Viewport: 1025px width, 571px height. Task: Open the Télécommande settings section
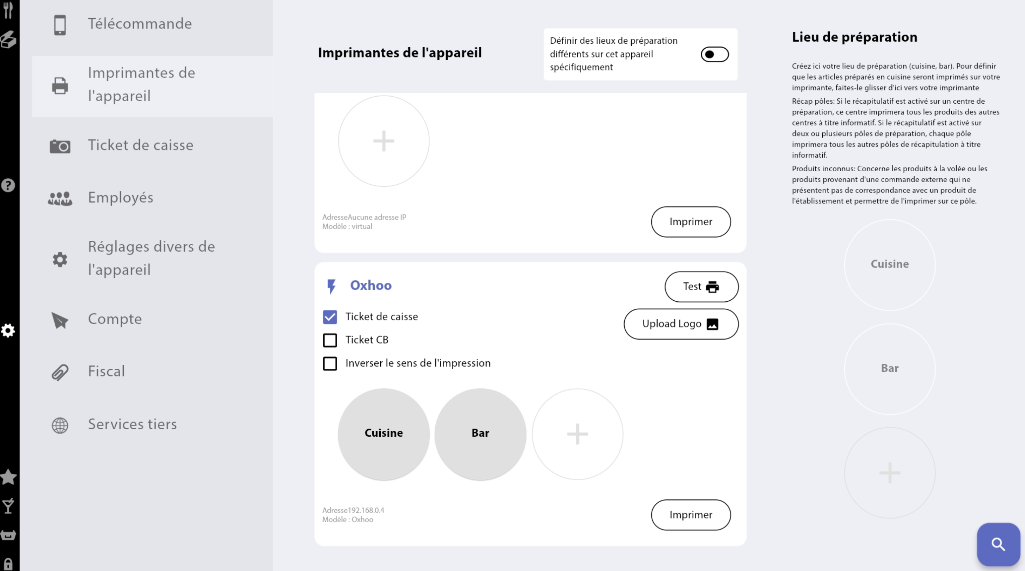pos(140,24)
